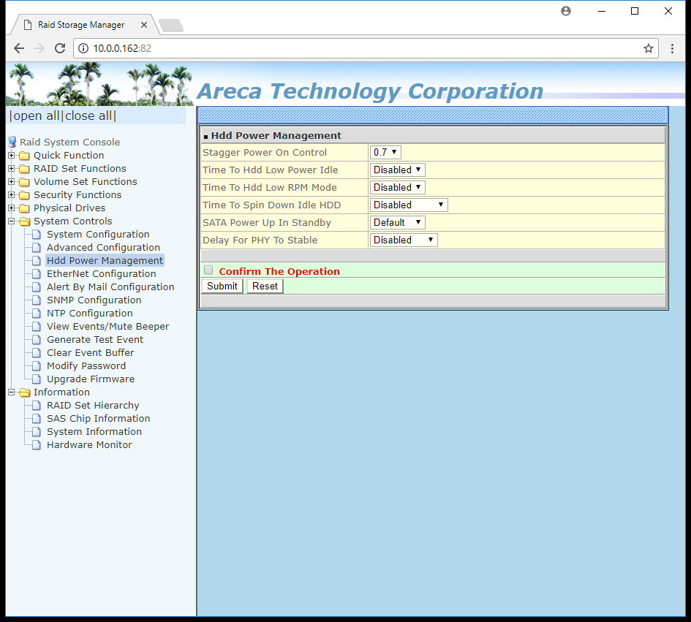
Task: Open Time To Hdd Low RPM Mode dropdown
Action: click(397, 188)
